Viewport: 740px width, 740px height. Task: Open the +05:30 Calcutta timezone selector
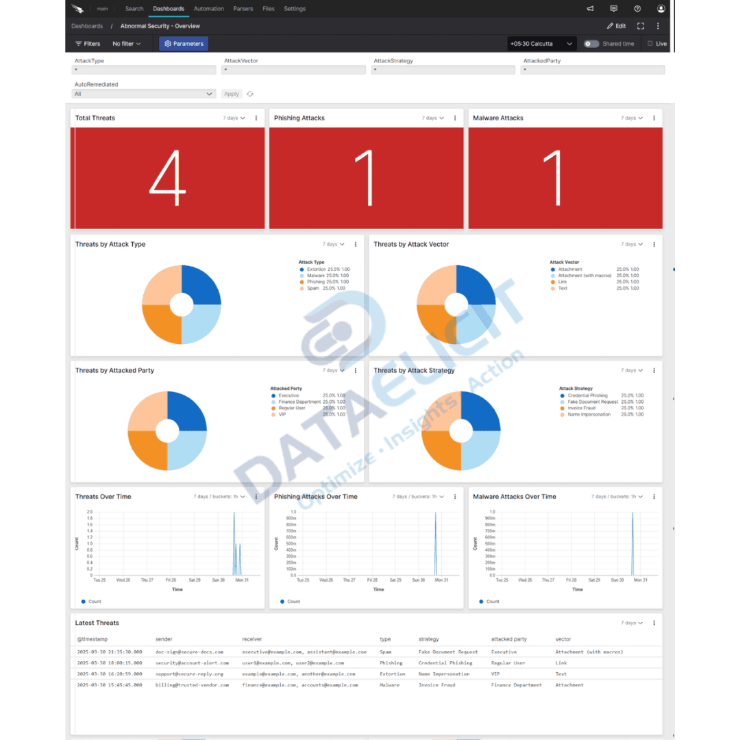coord(541,43)
